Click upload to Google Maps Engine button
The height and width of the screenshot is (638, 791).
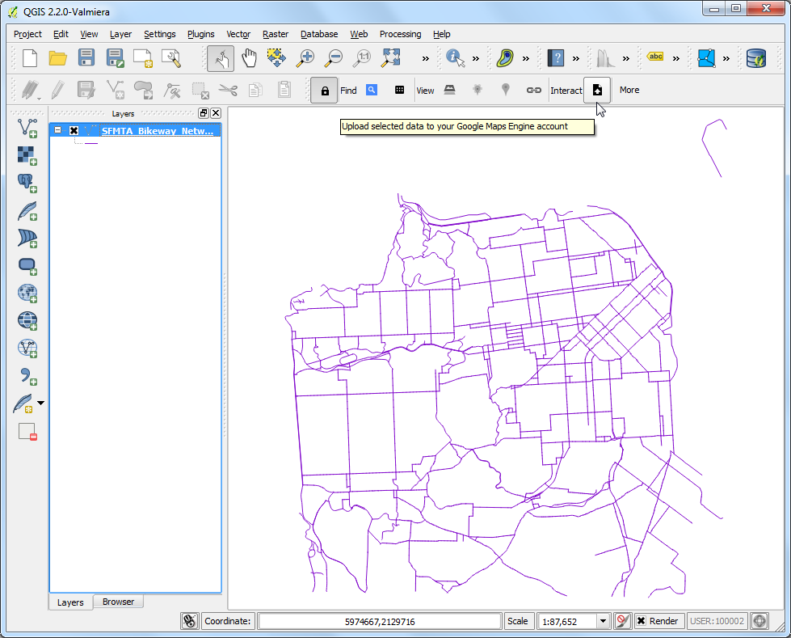tap(597, 90)
